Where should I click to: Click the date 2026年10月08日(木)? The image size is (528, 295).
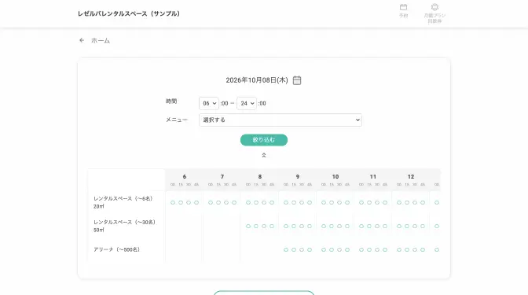257,80
